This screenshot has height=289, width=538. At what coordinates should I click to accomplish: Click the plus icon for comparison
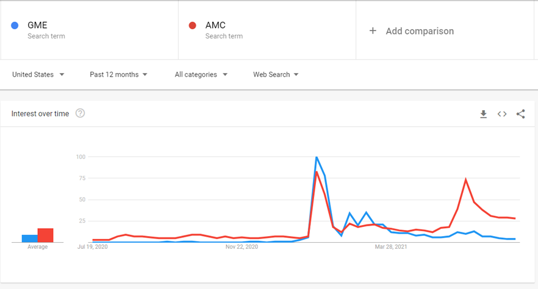pyautogui.click(x=373, y=31)
